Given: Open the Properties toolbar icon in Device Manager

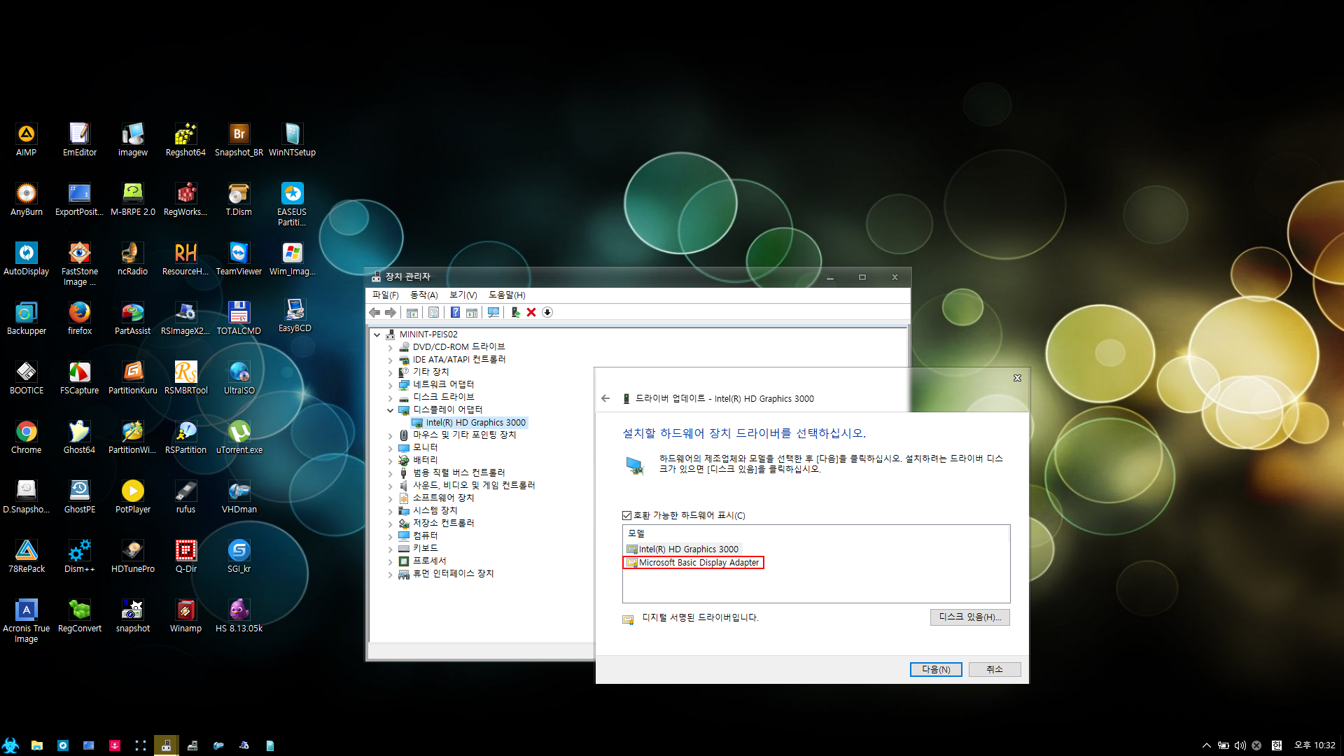Looking at the screenshot, I should [x=433, y=312].
